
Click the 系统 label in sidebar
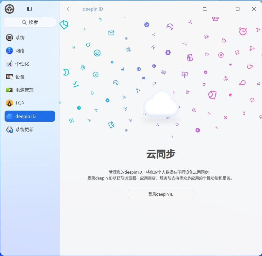pos(20,37)
